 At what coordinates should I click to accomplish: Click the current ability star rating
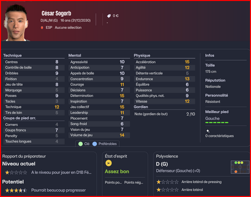[x=16, y=173]
